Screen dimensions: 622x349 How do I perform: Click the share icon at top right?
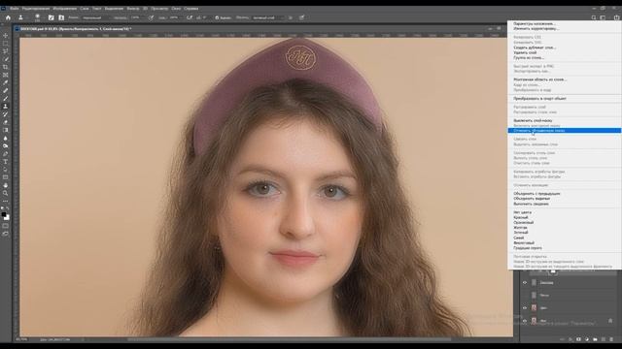click(616, 17)
